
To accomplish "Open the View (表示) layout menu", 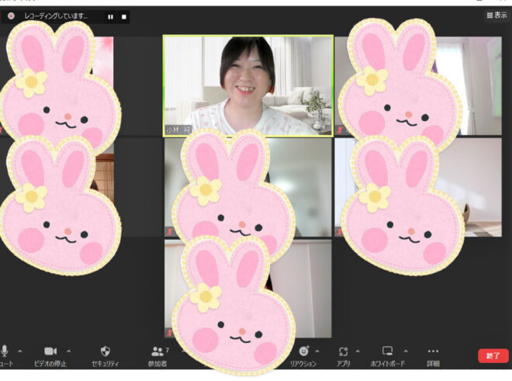I will pos(496,15).
